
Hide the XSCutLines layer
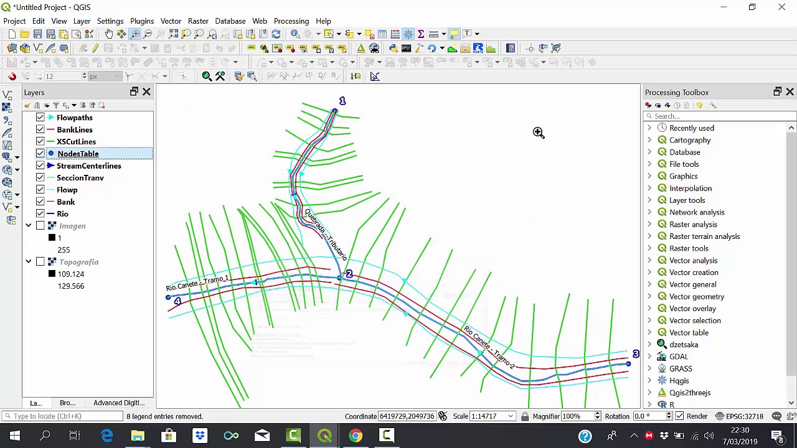[x=40, y=142]
